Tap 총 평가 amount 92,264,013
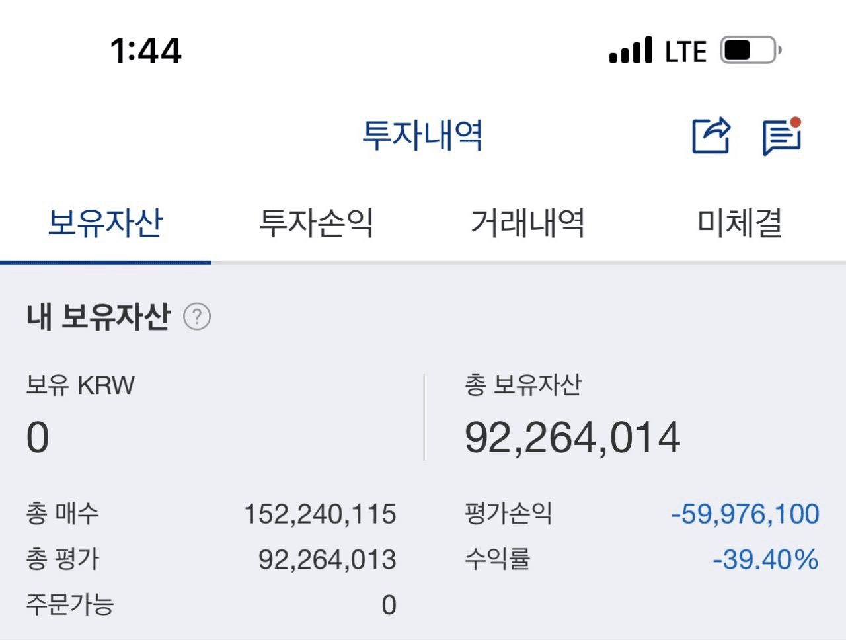 click(327, 560)
